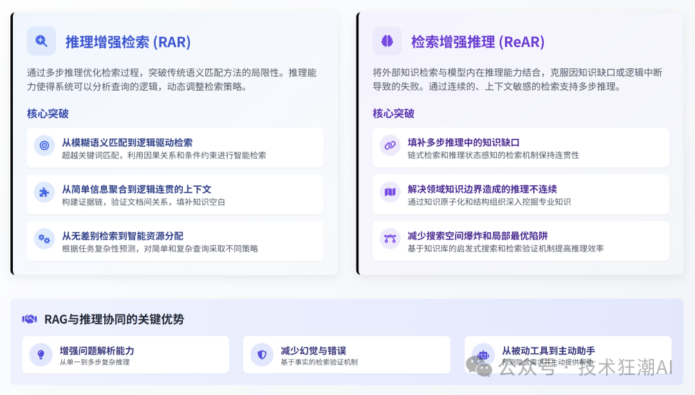
Task: Click the heading 检索增强推理 (ReAR)
Action: [x=477, y=42]
